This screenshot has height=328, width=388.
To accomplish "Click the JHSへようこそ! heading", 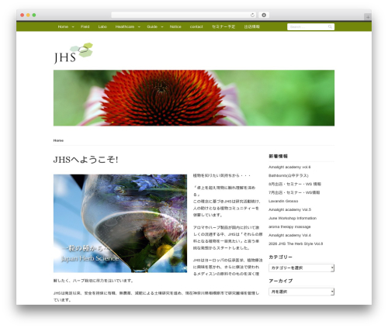I will point(85,160).
